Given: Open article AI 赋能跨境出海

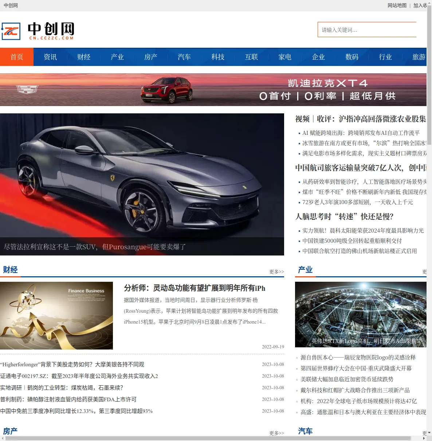Looking at the screenshot, I should pos(361,133).
